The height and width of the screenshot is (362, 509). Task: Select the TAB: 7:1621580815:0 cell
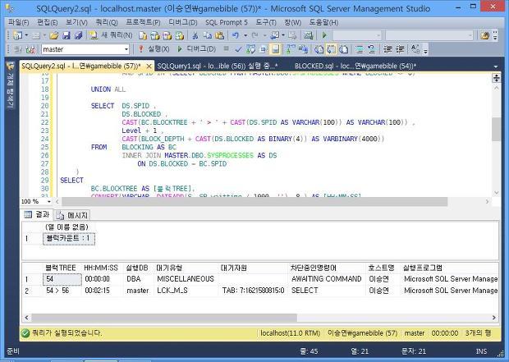[x=253, y=291]
